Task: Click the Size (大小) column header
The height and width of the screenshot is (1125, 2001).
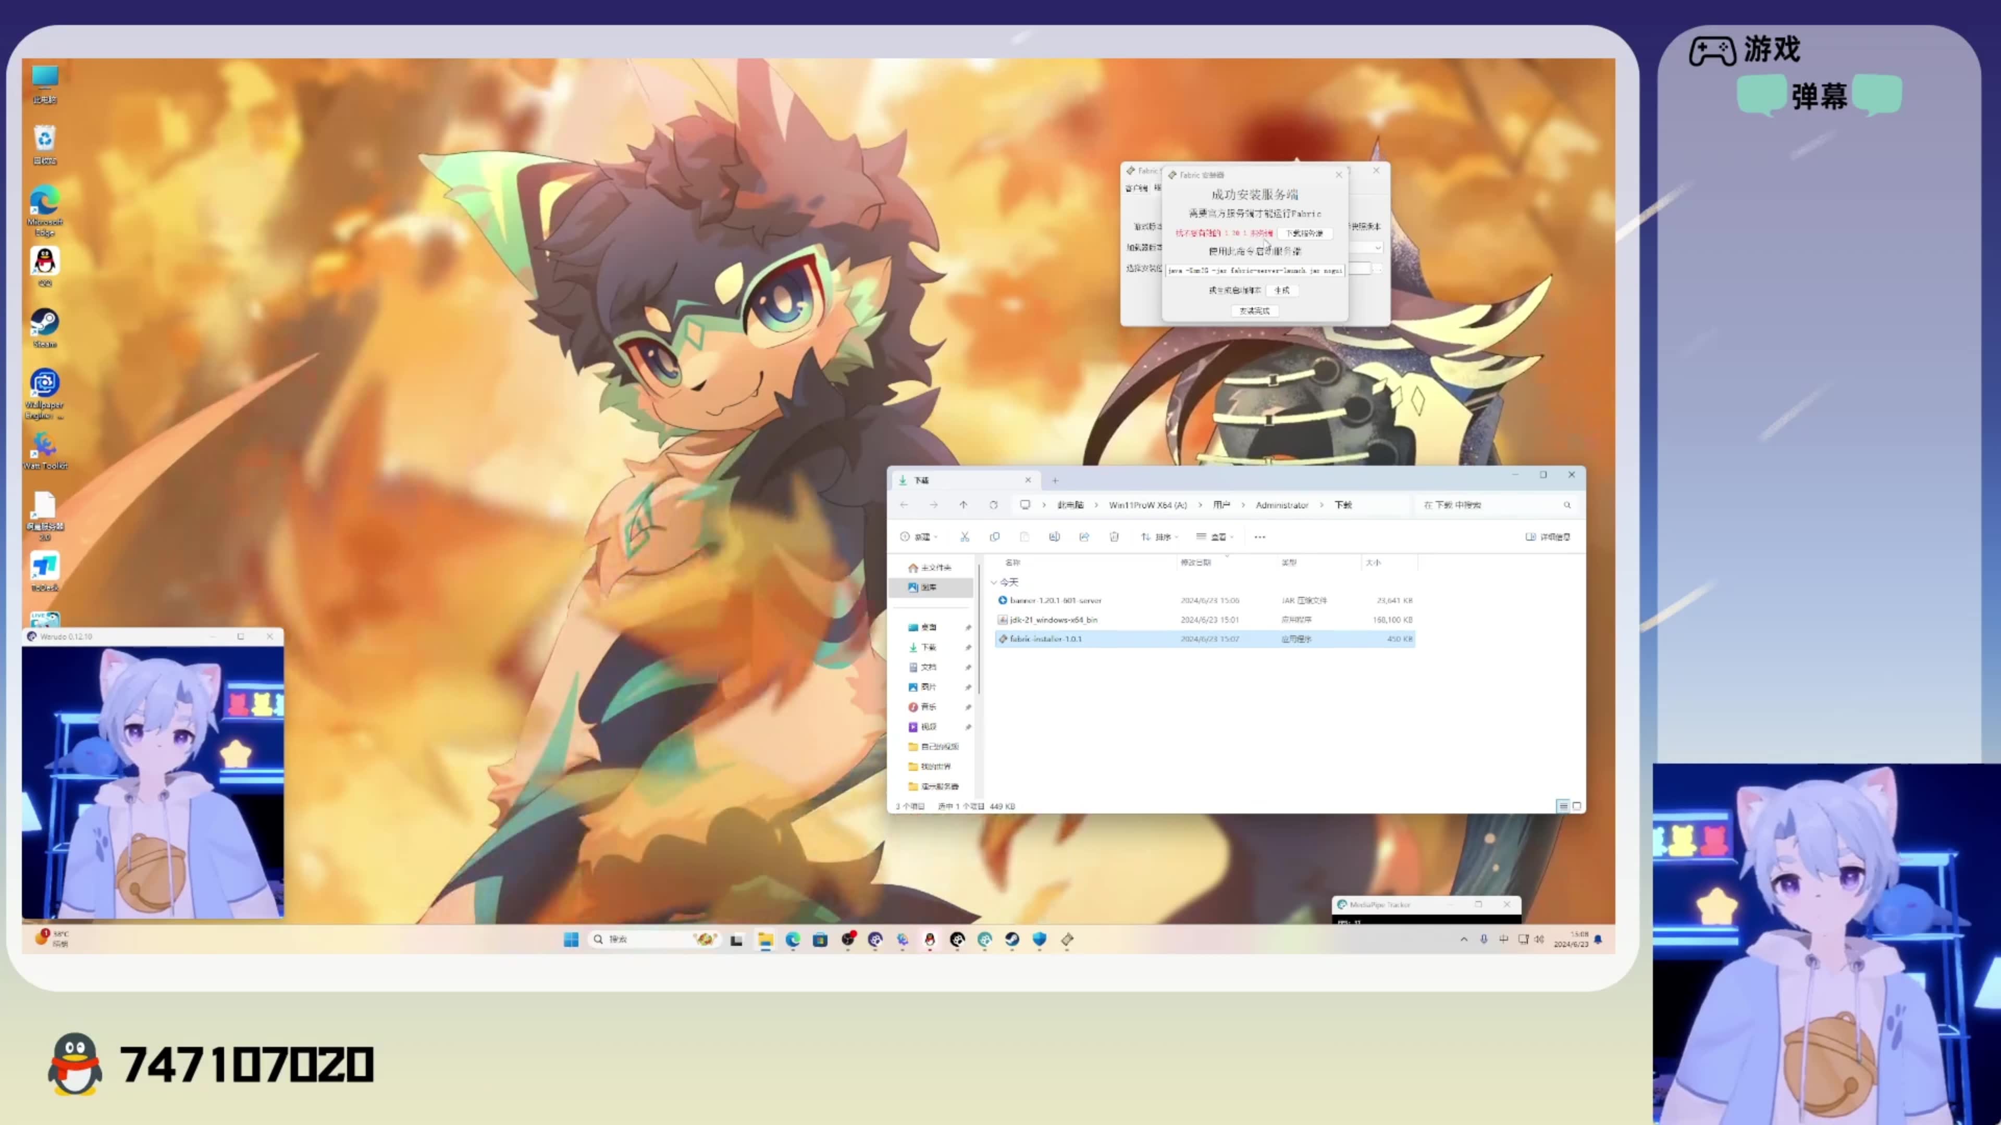Action: [1373, 562]
